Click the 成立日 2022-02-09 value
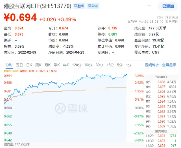Viewport: 181px width, 148px height. click(x=27, y=52)
